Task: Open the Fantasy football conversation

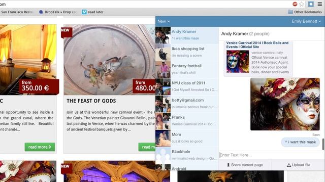Action: pyautogui.click(x=187, y=69)
